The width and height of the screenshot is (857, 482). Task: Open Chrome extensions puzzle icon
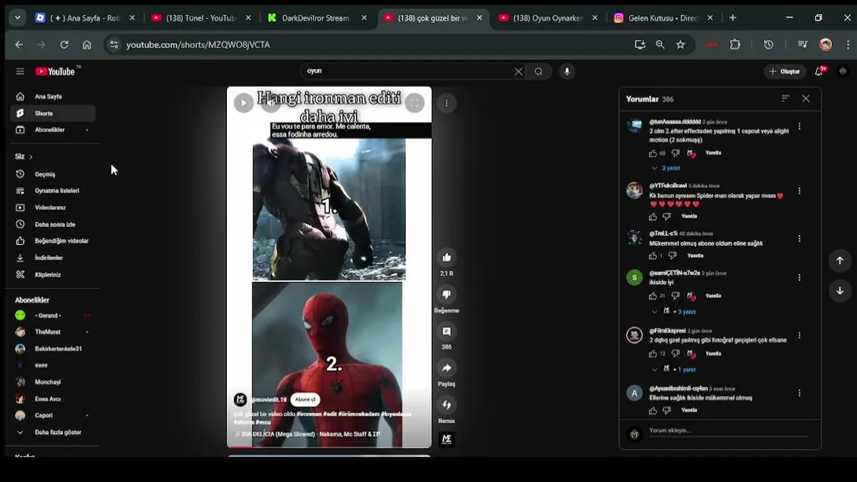(x=735, y=45)
